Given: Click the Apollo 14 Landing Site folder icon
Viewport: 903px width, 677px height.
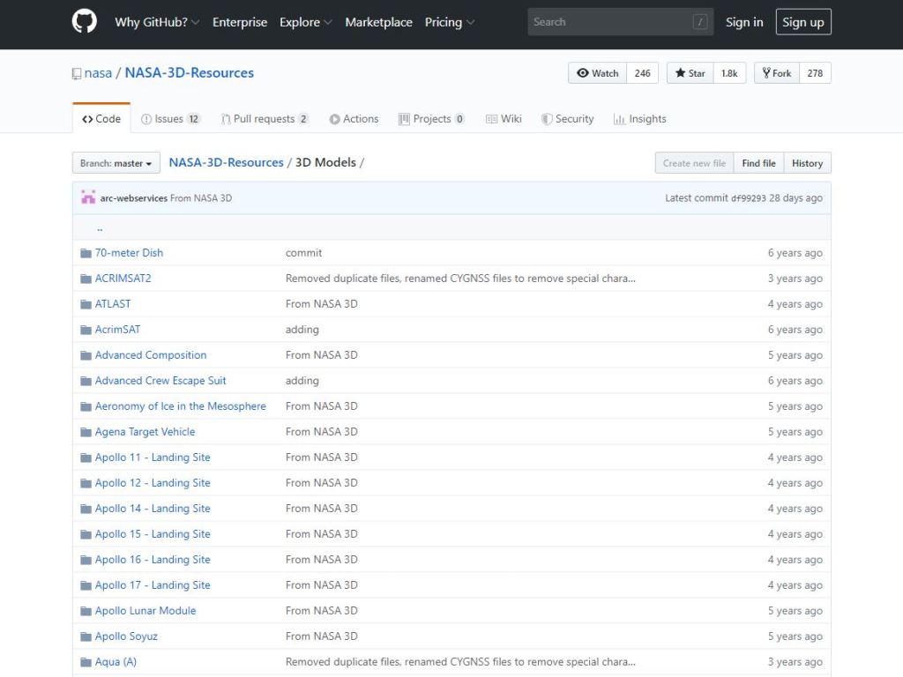Looking at the screenshot, I should 86,509.
